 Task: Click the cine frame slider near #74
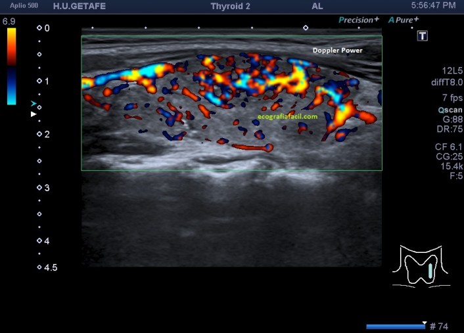pyautogui.click(x=396, y=326)
